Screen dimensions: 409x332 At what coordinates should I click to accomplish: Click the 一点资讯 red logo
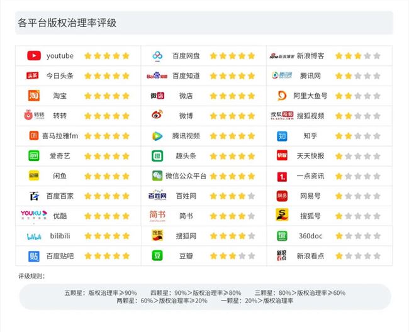click(x=282, y=177)
